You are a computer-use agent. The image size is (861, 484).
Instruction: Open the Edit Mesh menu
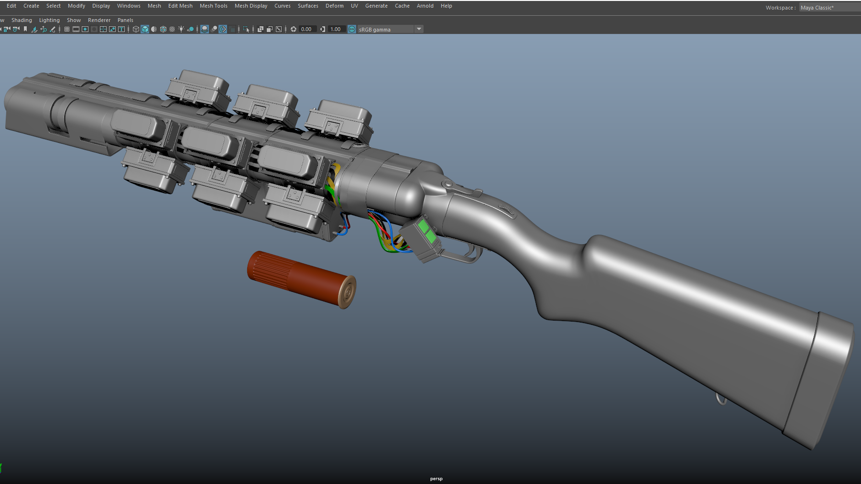point(180,6)
